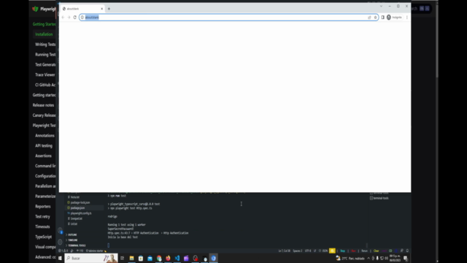The image size is (467, 263).
Task: Open Reporters docs page
Action: (42, 207)
